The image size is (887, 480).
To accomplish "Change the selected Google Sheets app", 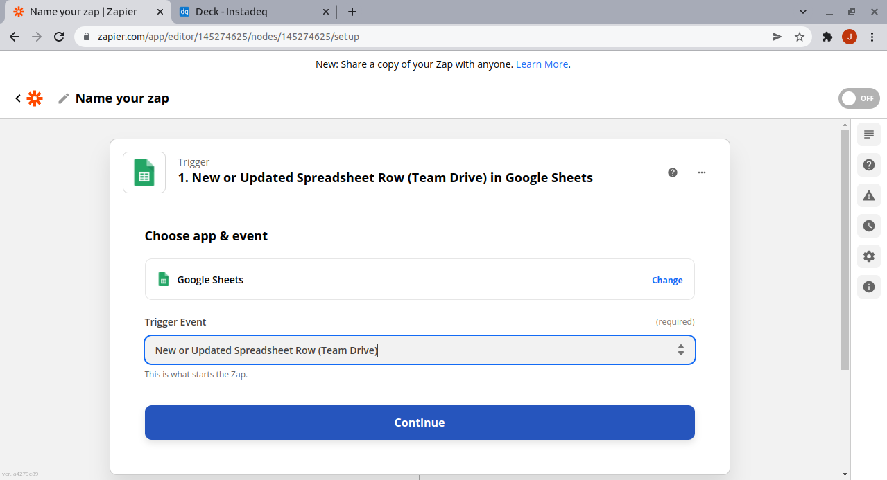I will click(667, 280).
